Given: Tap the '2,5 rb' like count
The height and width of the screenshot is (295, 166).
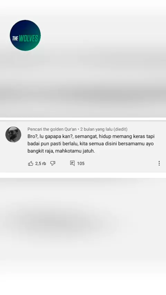Looking at the screenshot, I should [x=40, y=163].
